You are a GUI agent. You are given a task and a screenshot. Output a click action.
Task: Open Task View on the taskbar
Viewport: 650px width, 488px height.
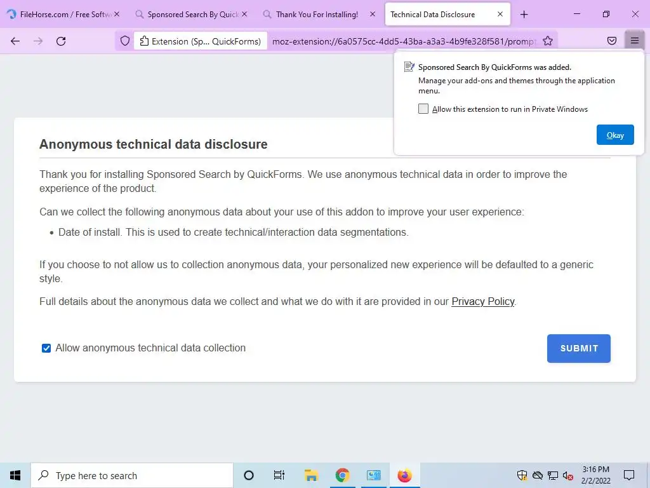point(279,475)
